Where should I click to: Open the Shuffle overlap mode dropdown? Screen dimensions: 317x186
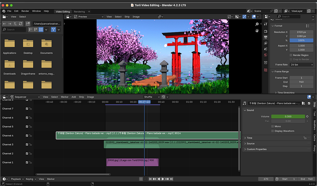[x=152, y=97]
